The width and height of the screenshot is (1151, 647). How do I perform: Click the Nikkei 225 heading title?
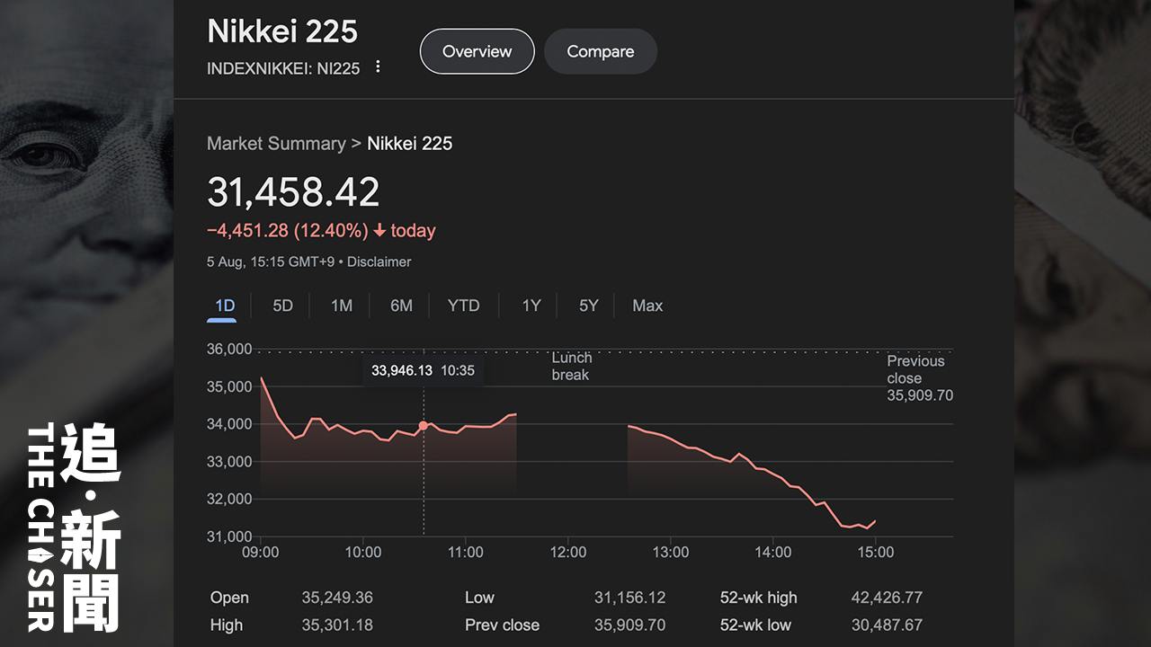282,31
